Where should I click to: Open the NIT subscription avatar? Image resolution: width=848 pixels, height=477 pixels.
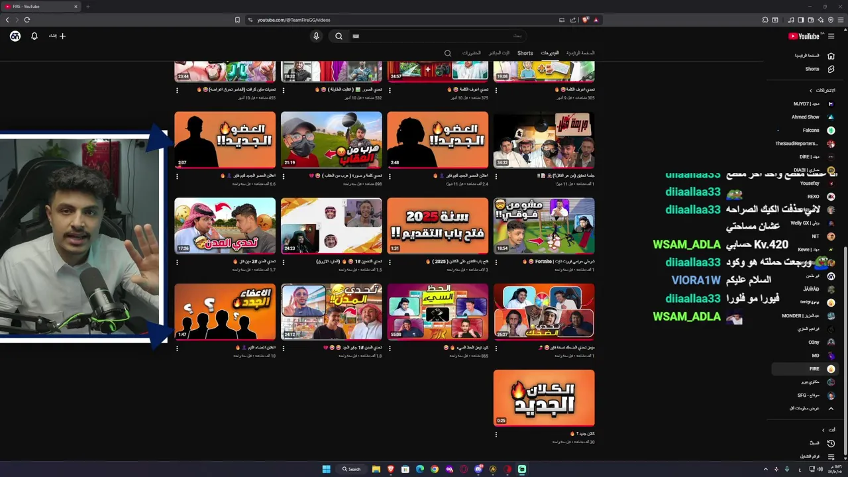831,237
